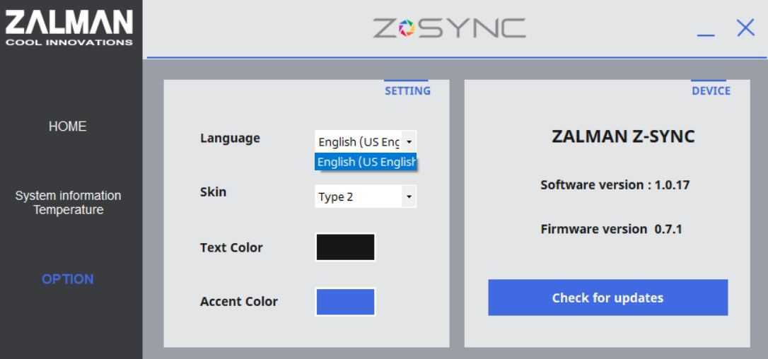The width and height of the screenshot is (768, 359).
Task: Click the Accent Color label
Action: [239, 302]
